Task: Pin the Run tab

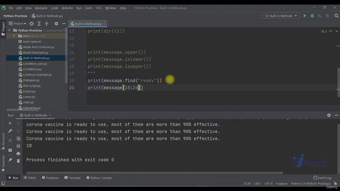Action: pyautogui.click(x=10, y=160)
